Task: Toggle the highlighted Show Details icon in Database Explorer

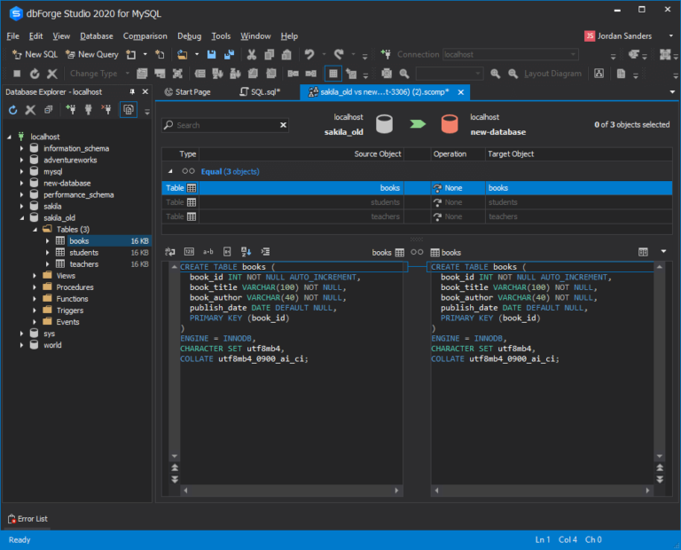Action: click(x=128, y=109)
